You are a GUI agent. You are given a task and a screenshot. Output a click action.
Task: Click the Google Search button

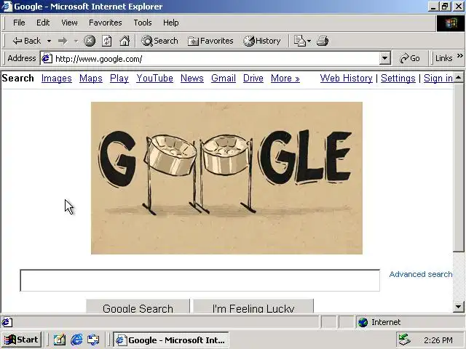138,306
